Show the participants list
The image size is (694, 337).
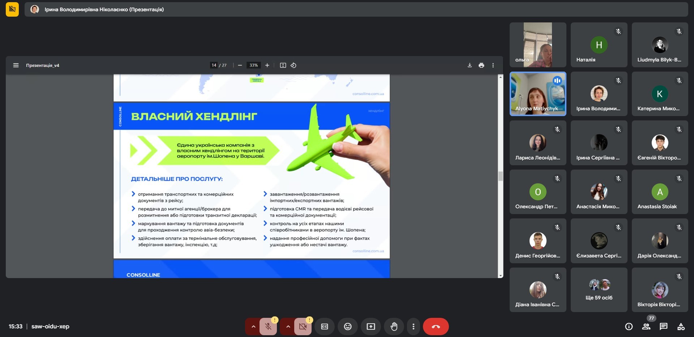646,327
